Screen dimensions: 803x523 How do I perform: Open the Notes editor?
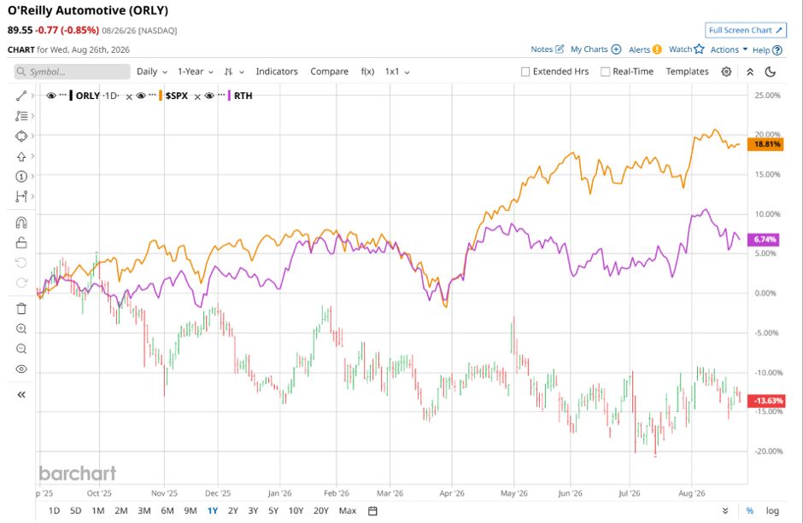point(547,49)
